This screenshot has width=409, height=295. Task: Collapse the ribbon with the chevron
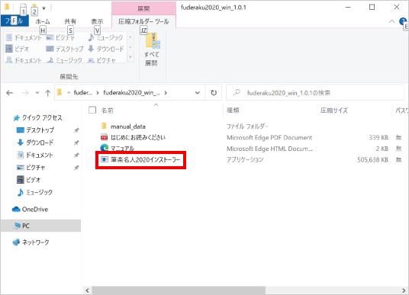(x=391, y=21)
